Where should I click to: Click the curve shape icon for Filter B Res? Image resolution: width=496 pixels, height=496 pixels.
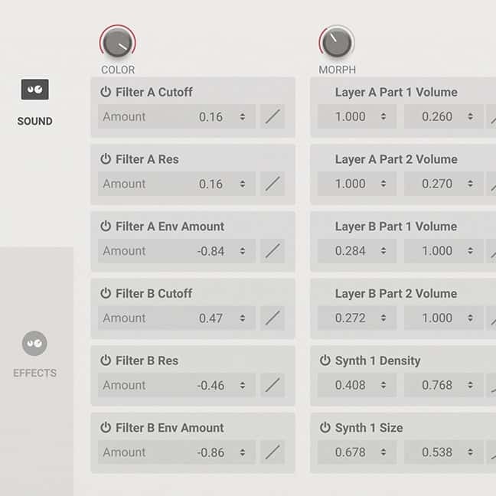point(272,385)
